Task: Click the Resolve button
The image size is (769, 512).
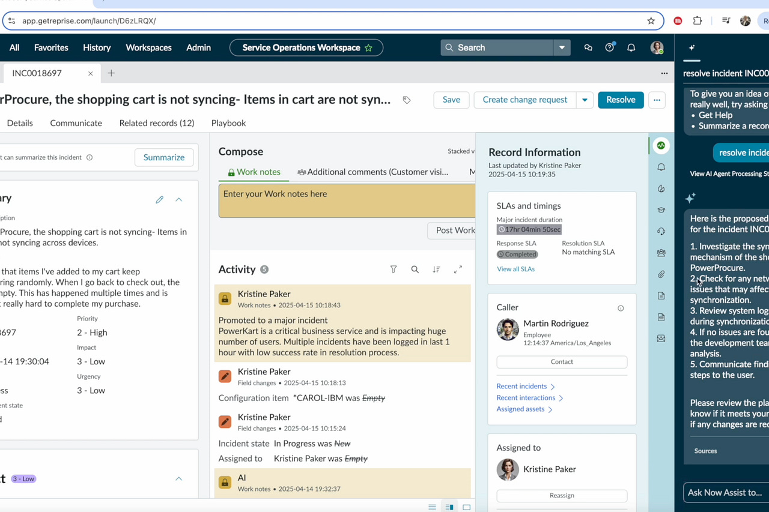Action: tap(621, 100)
